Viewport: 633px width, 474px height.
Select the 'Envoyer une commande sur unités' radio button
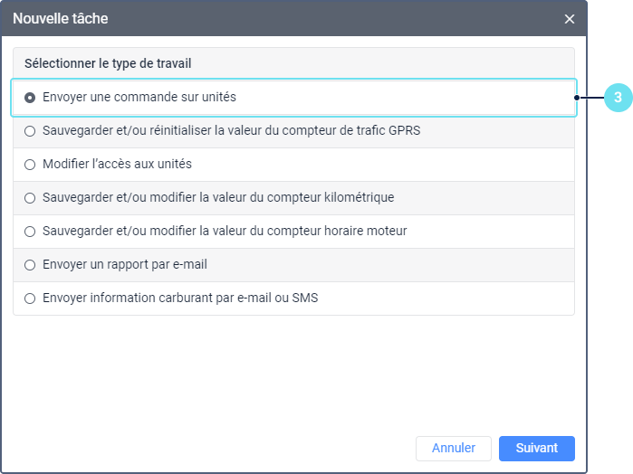click(x=30, y=97)
